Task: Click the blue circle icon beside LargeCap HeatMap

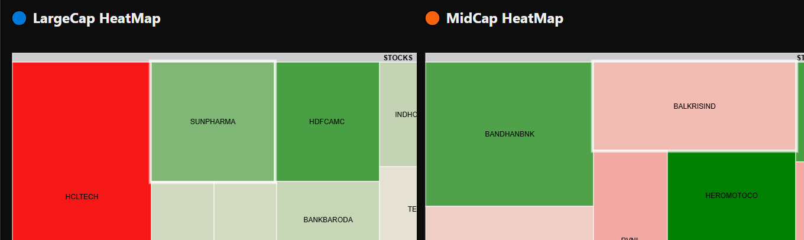Action: click(20, 18)
